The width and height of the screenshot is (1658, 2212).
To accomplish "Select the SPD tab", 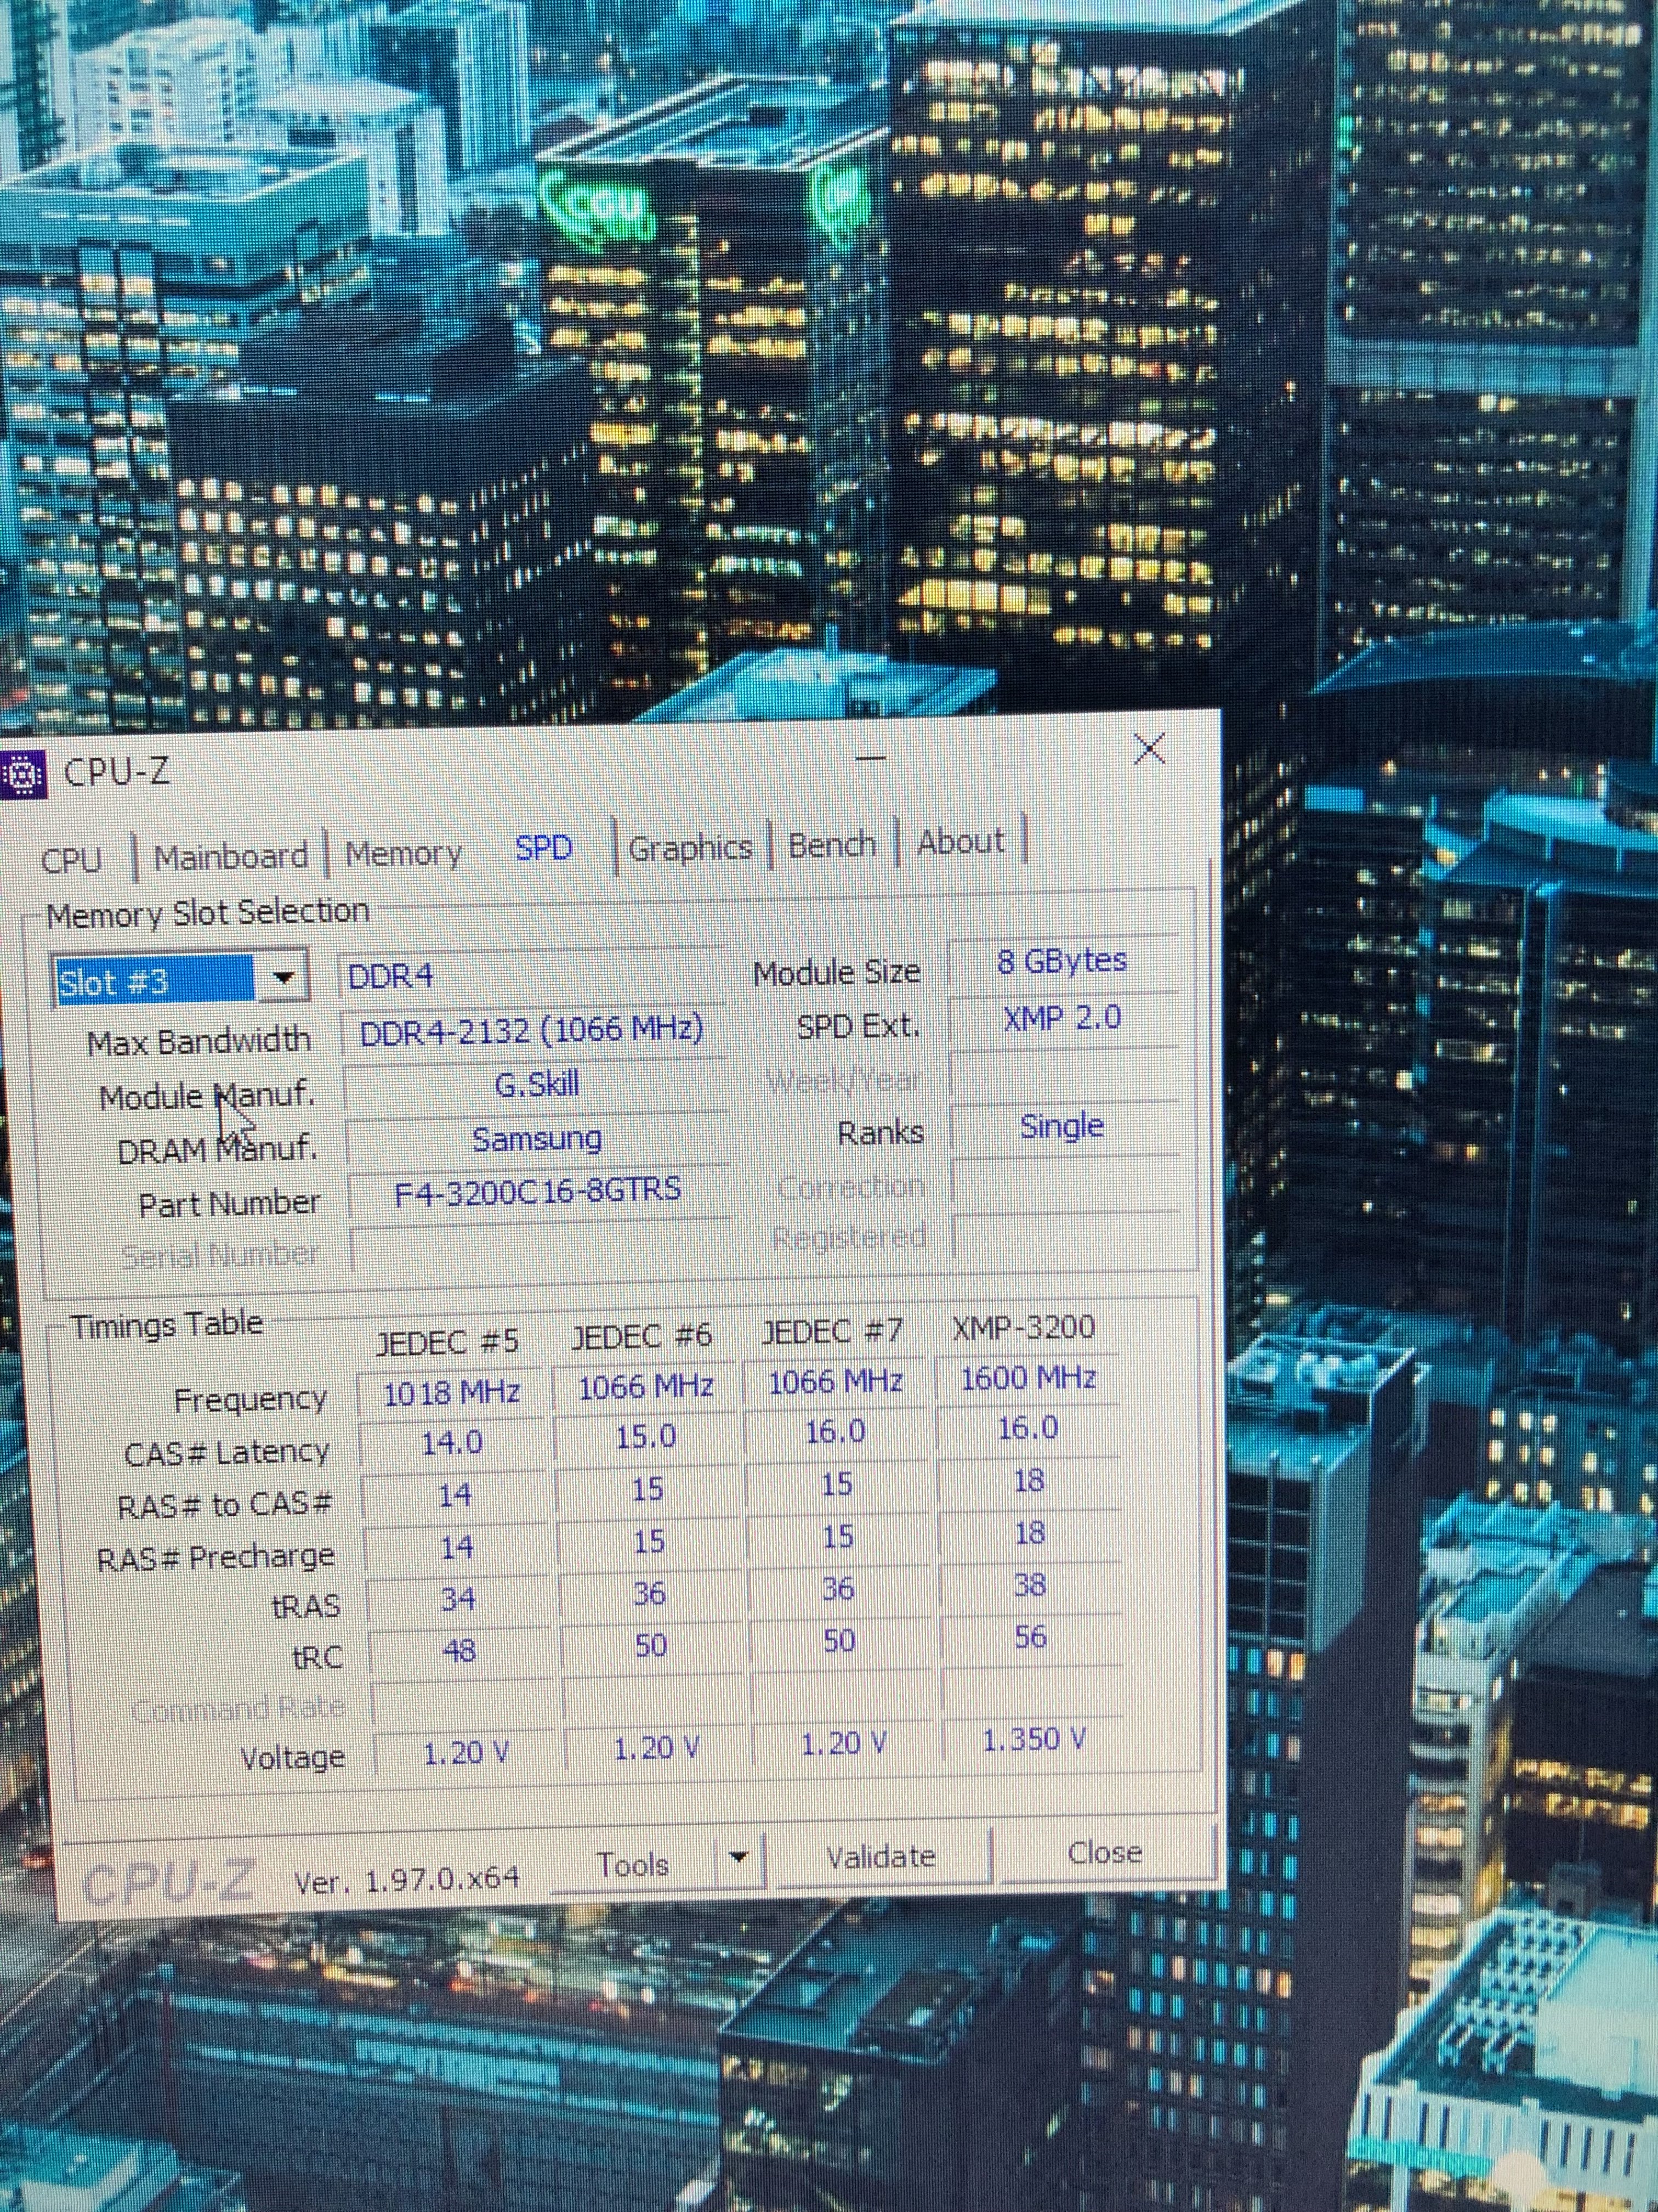I will [543, 848].
